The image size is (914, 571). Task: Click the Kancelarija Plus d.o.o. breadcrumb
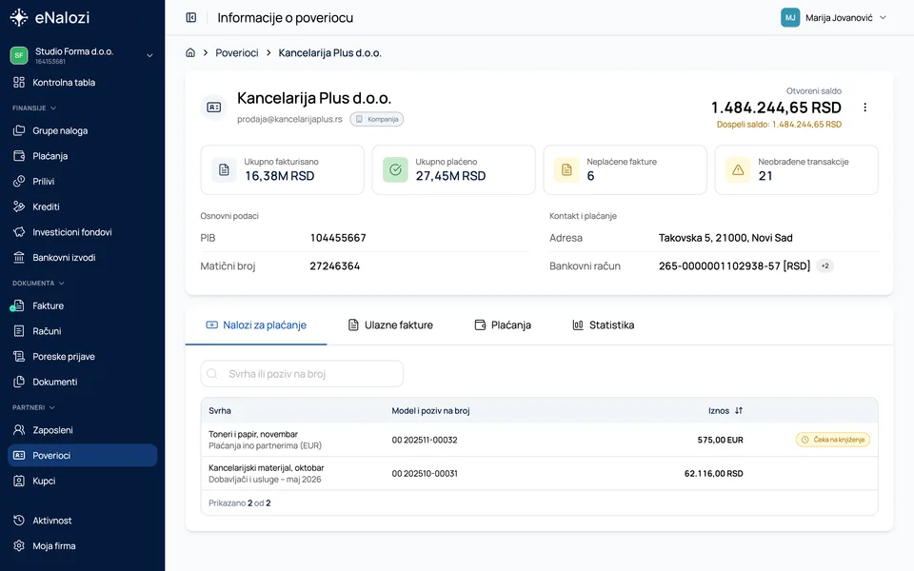pyautogui.click(x=330, y=52)
